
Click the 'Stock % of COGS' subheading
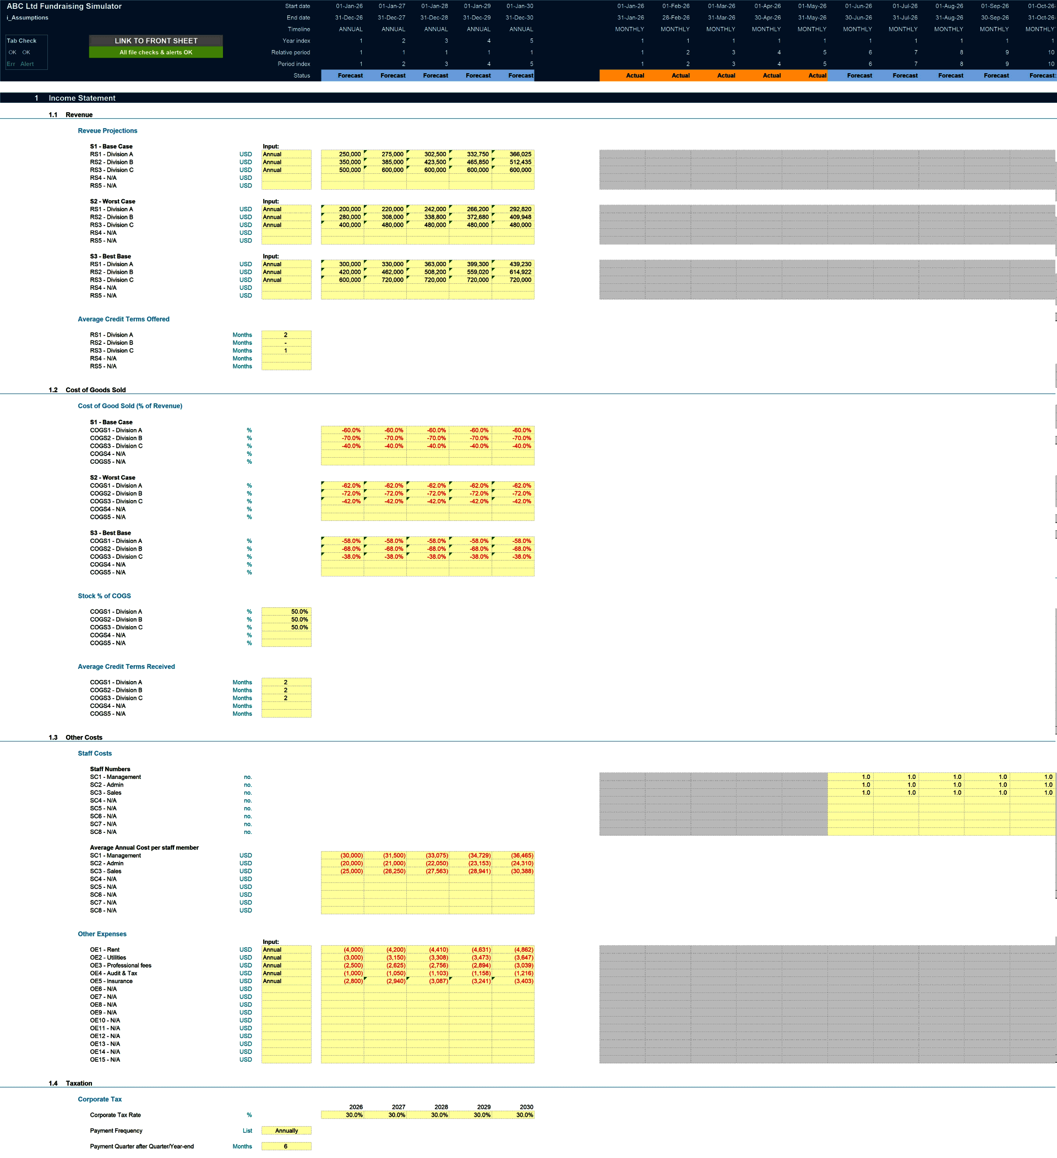tap(104, 596)
